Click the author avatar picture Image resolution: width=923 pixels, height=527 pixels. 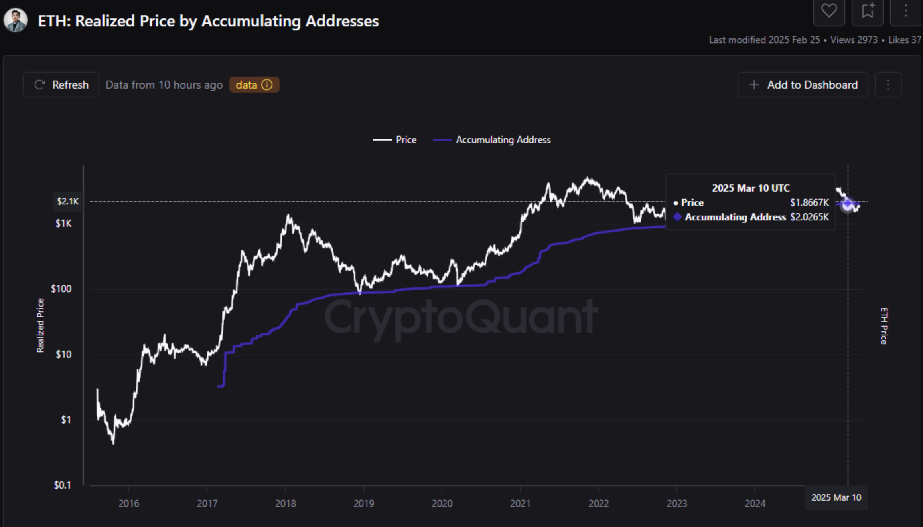[16, 20]
